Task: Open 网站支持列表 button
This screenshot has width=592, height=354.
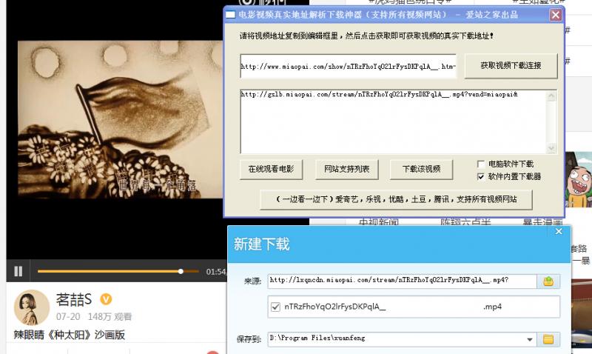Action: click(346, 169)
